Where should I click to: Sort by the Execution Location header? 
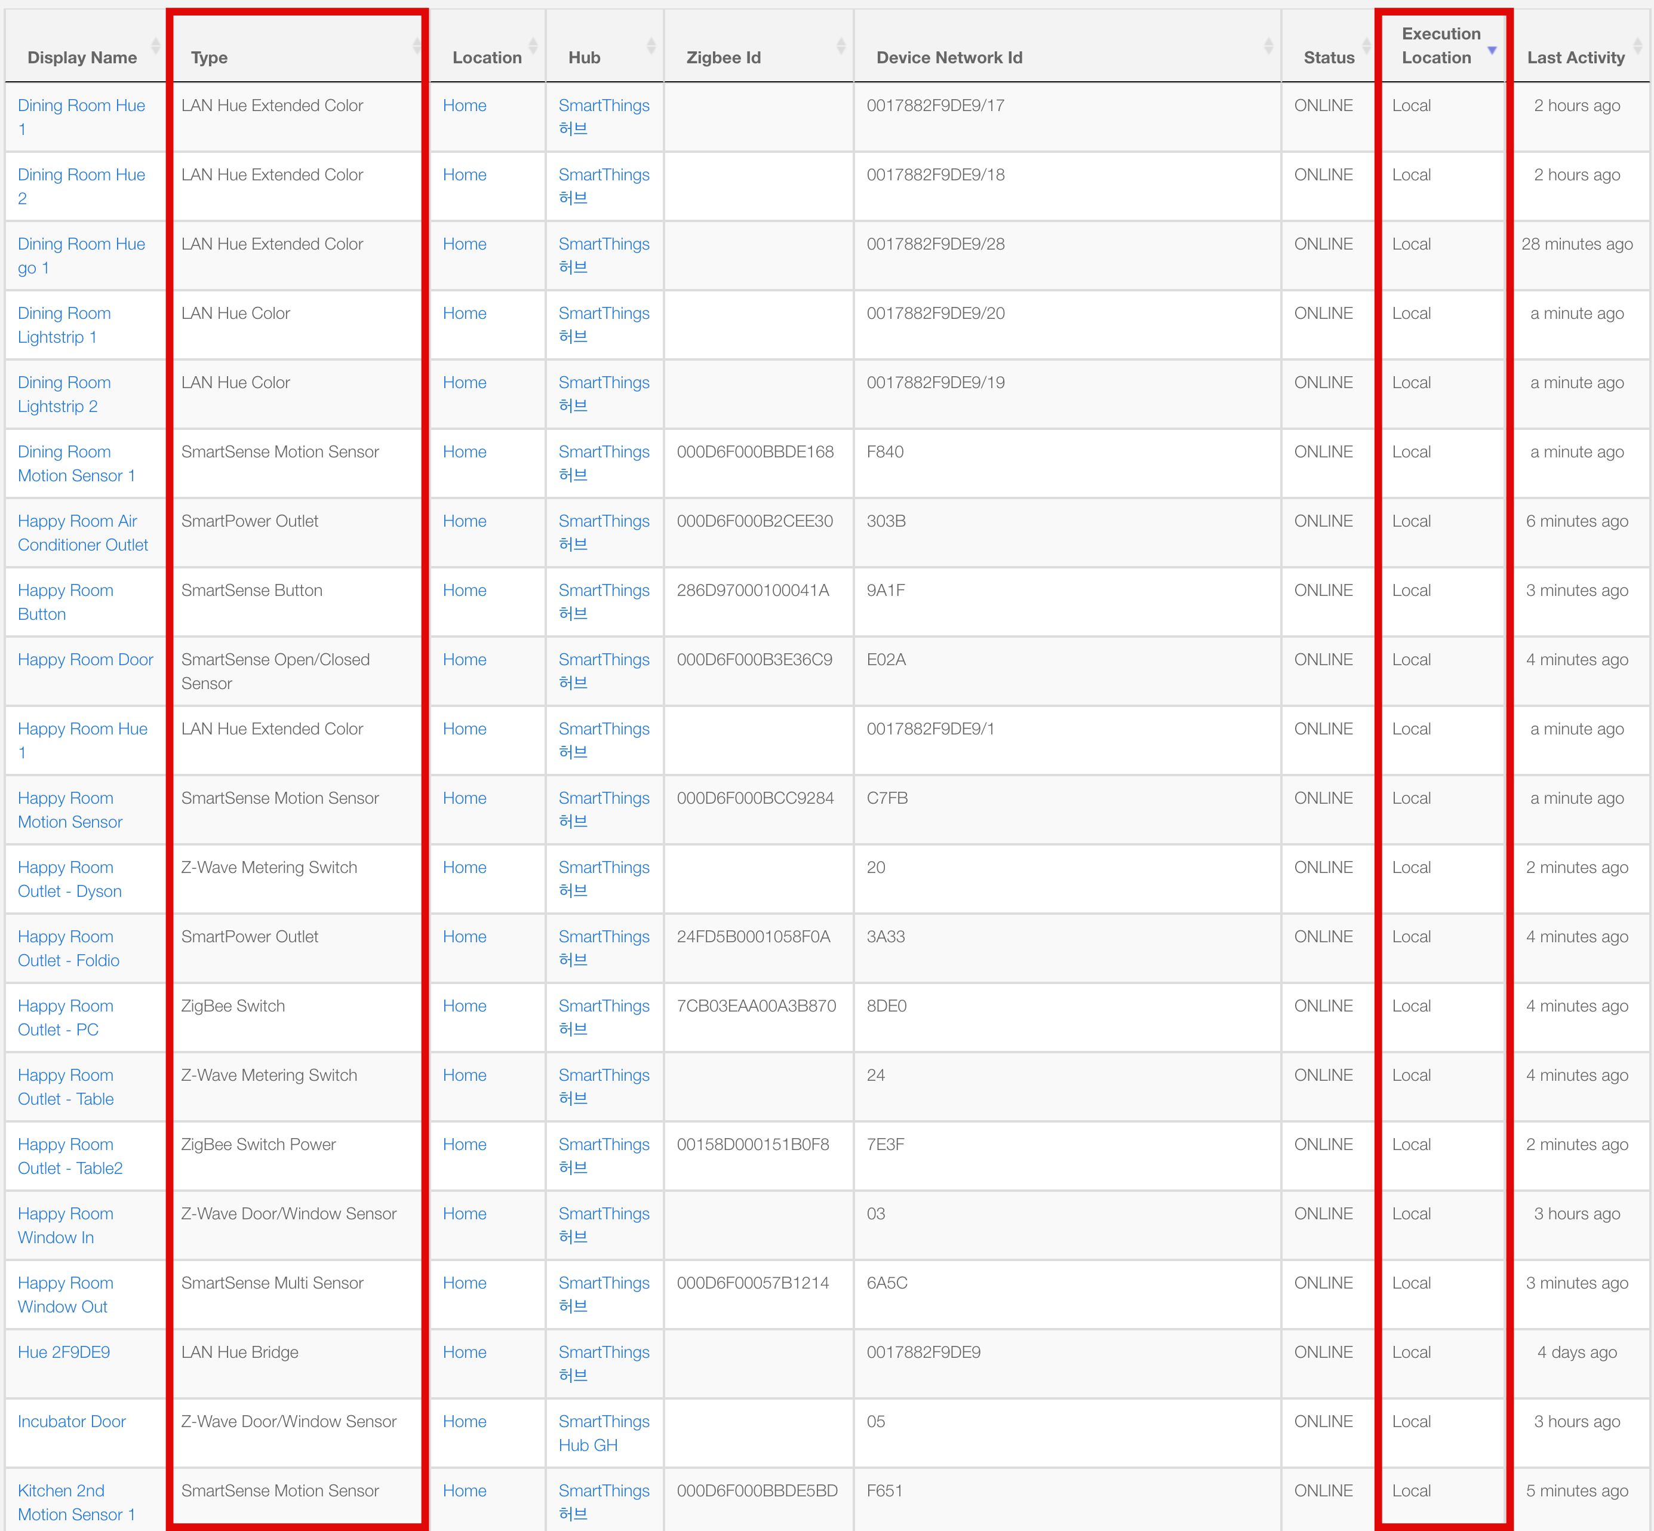1440,45
